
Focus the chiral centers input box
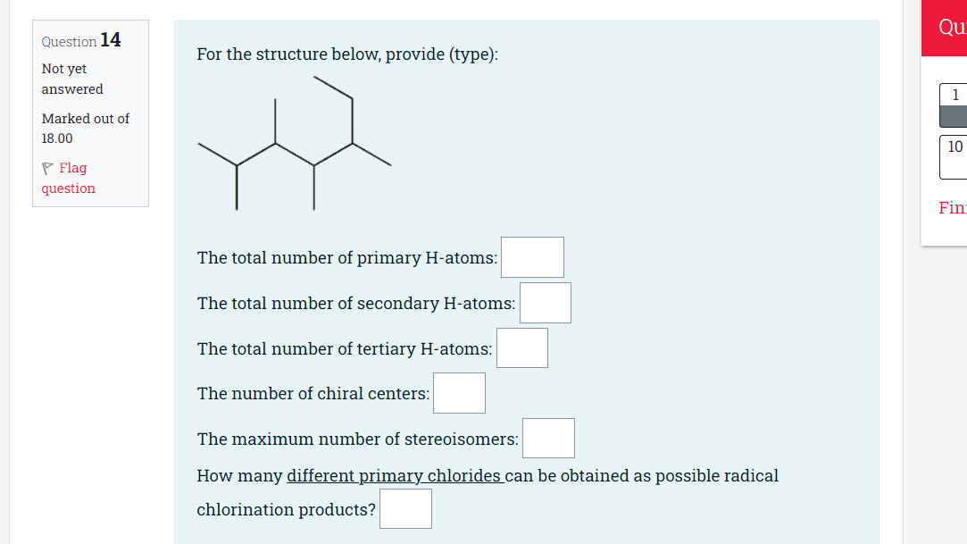click(x=459, y=393)
